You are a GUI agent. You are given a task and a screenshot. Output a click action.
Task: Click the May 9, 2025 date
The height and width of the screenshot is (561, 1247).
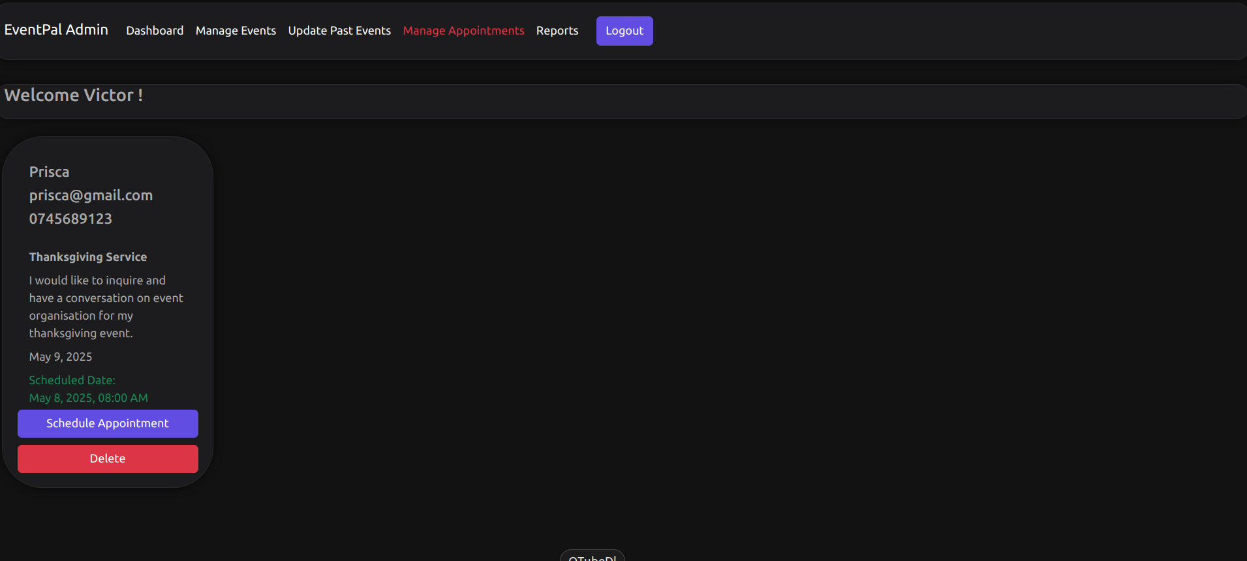click(61, 357)
